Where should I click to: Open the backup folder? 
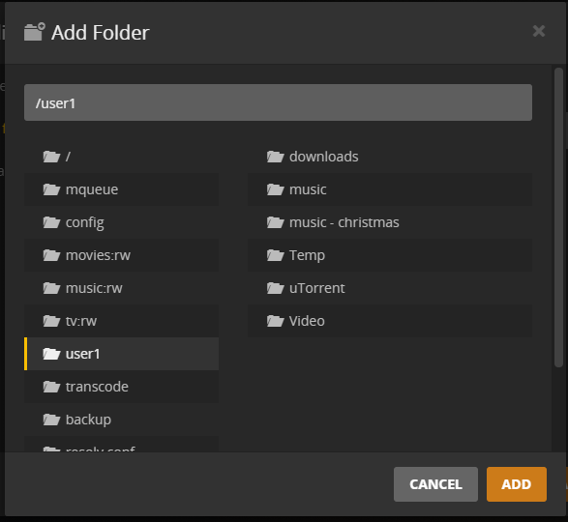click(x=88, y=420)
